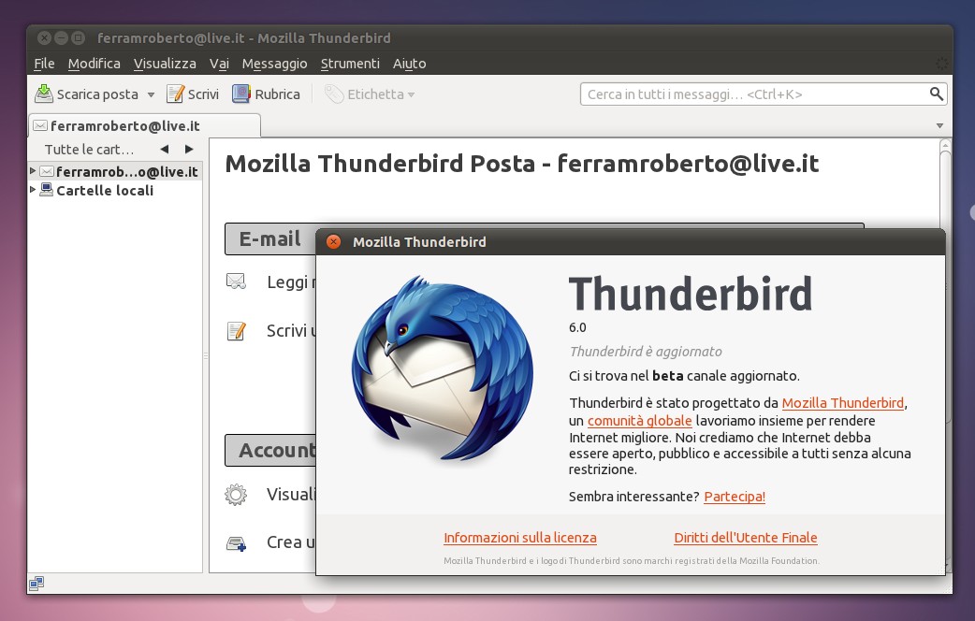The height and width of the screenshot is (621, 975).
Task: Follow the Mozilla Thunderbird link
Action: click(x=842, y=403)
